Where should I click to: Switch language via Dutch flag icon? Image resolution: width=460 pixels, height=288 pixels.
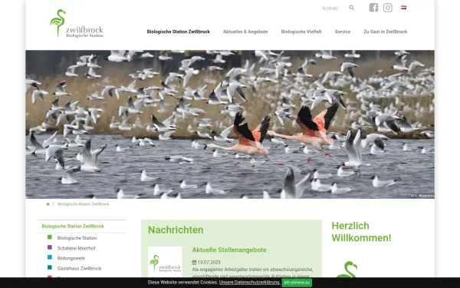point(404,8)
